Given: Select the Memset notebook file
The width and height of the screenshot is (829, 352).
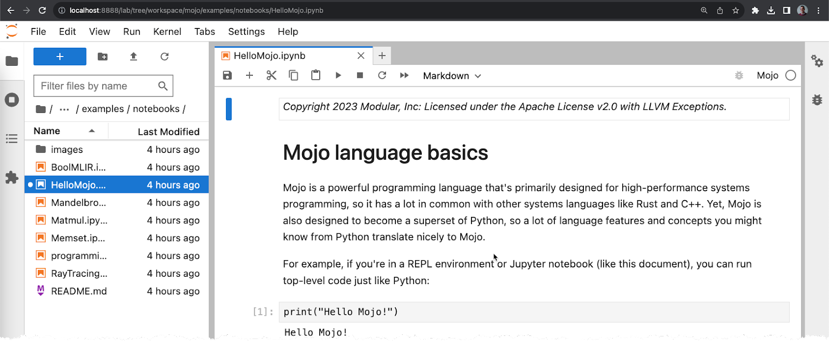Looking at the screenshot, I should coord(117,238).
